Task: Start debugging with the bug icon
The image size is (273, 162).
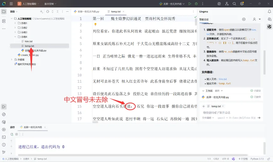Action: click(196, 4)
